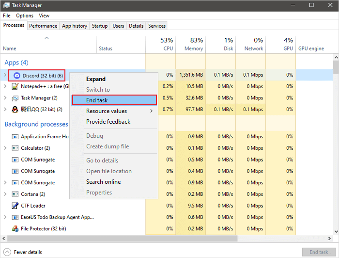
Task: Click the CTF Loader icon
Action: tap(15, 206)
